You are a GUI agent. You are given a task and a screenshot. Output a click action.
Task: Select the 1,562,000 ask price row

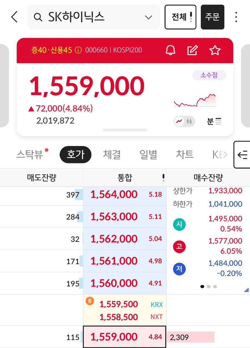125,239
